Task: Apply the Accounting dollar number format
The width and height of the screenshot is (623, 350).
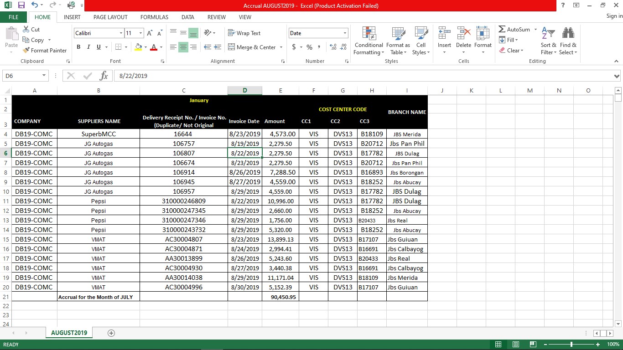Action: click(x=294, y=47)
